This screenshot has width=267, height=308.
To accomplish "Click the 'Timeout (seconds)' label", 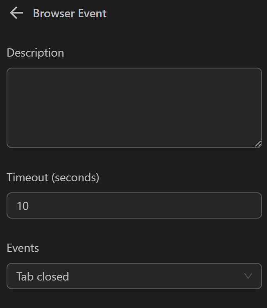I will 53,177.
